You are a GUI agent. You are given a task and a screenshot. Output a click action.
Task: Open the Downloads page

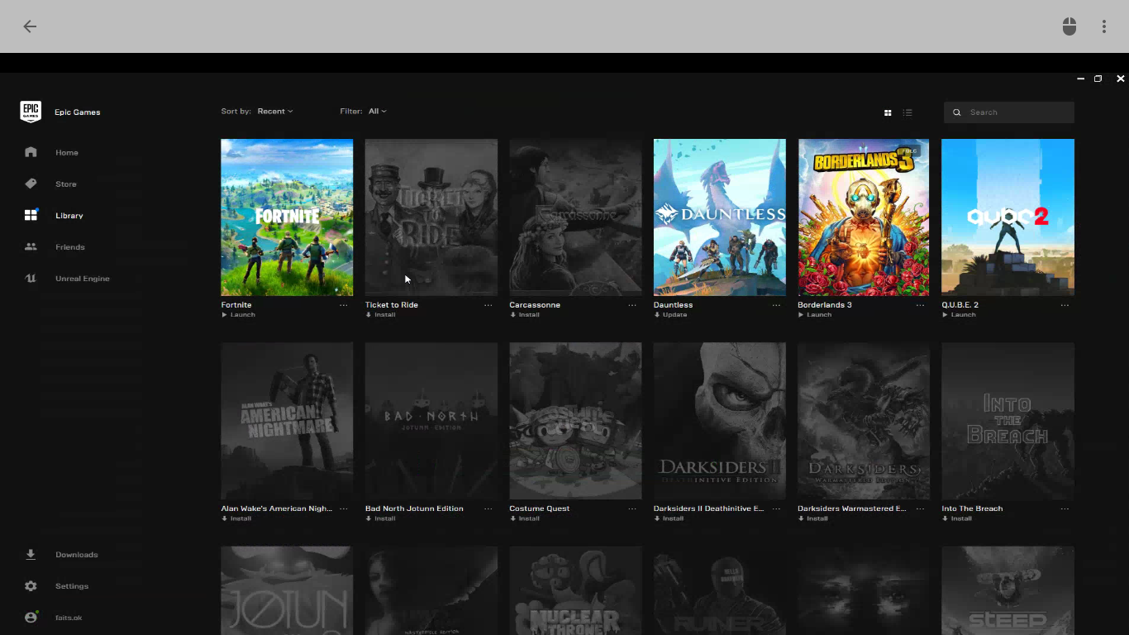pos(77,555)
